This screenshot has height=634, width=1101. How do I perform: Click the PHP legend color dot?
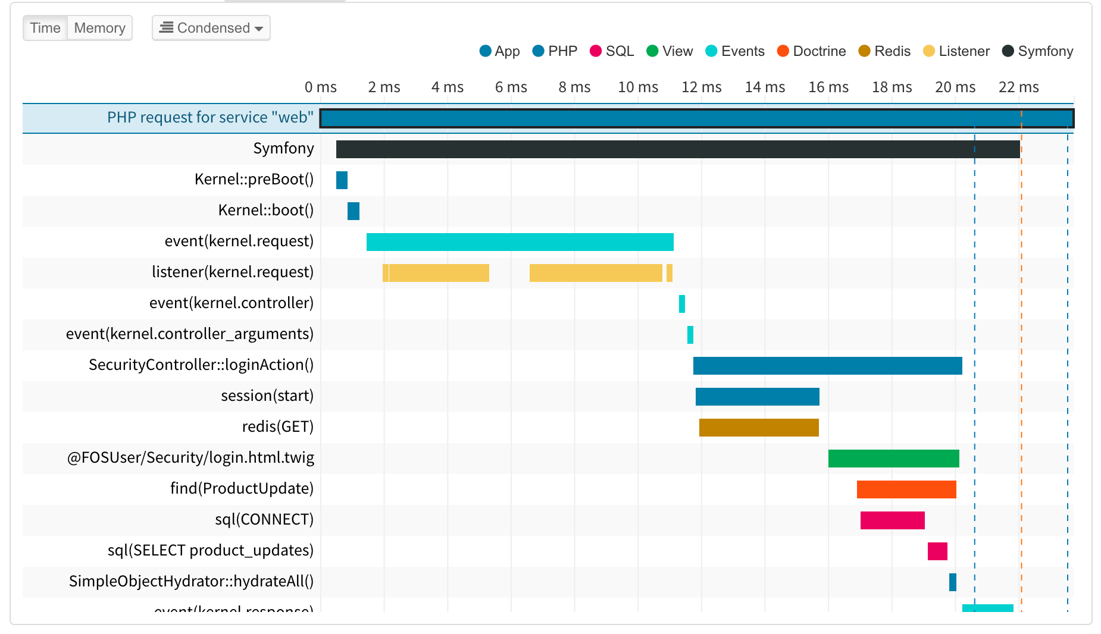tap(539, 51)
